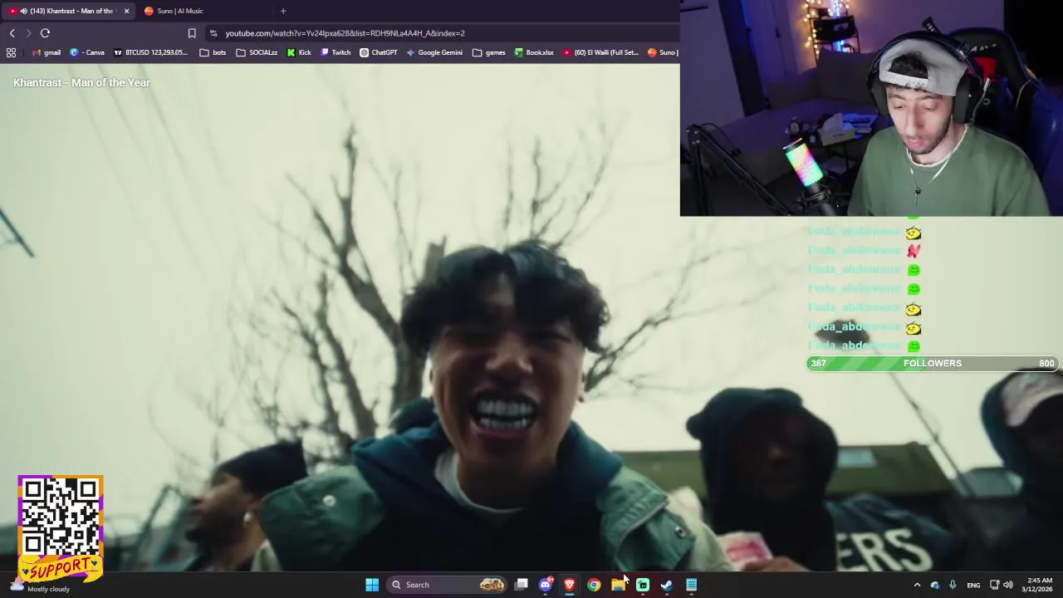The width and height of the screenshot is (1063, 598).
Task: Open a new browser tab
Action: 283,11
